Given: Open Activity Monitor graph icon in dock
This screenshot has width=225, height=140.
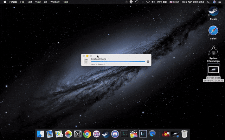Looking at the screenshot, I should 124,134.
